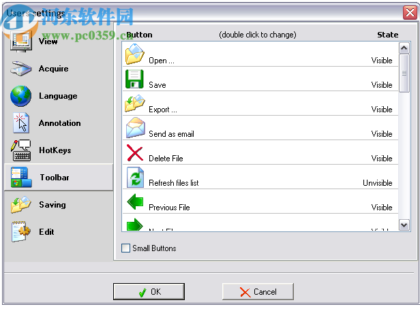Click the Visible state of Save row
The height and width of the screenshot is (311, 420).
click(382, 85)
